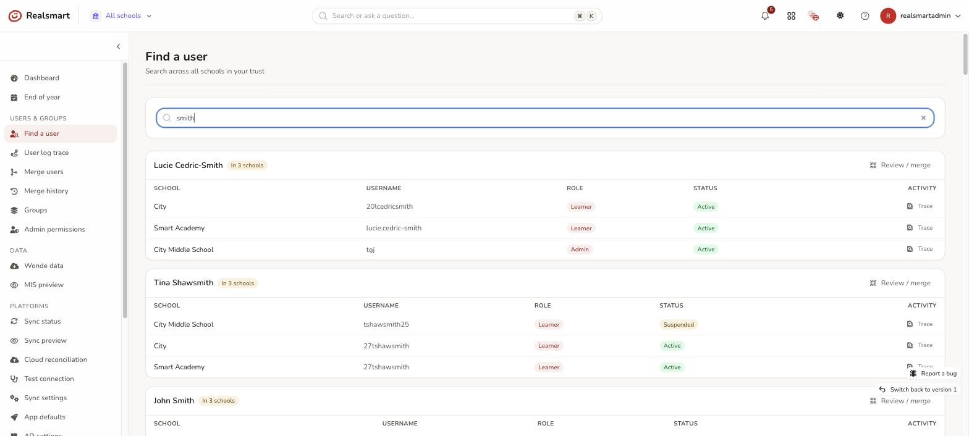Review / merge Lucie Cedric-Smith

click(900, 165)
